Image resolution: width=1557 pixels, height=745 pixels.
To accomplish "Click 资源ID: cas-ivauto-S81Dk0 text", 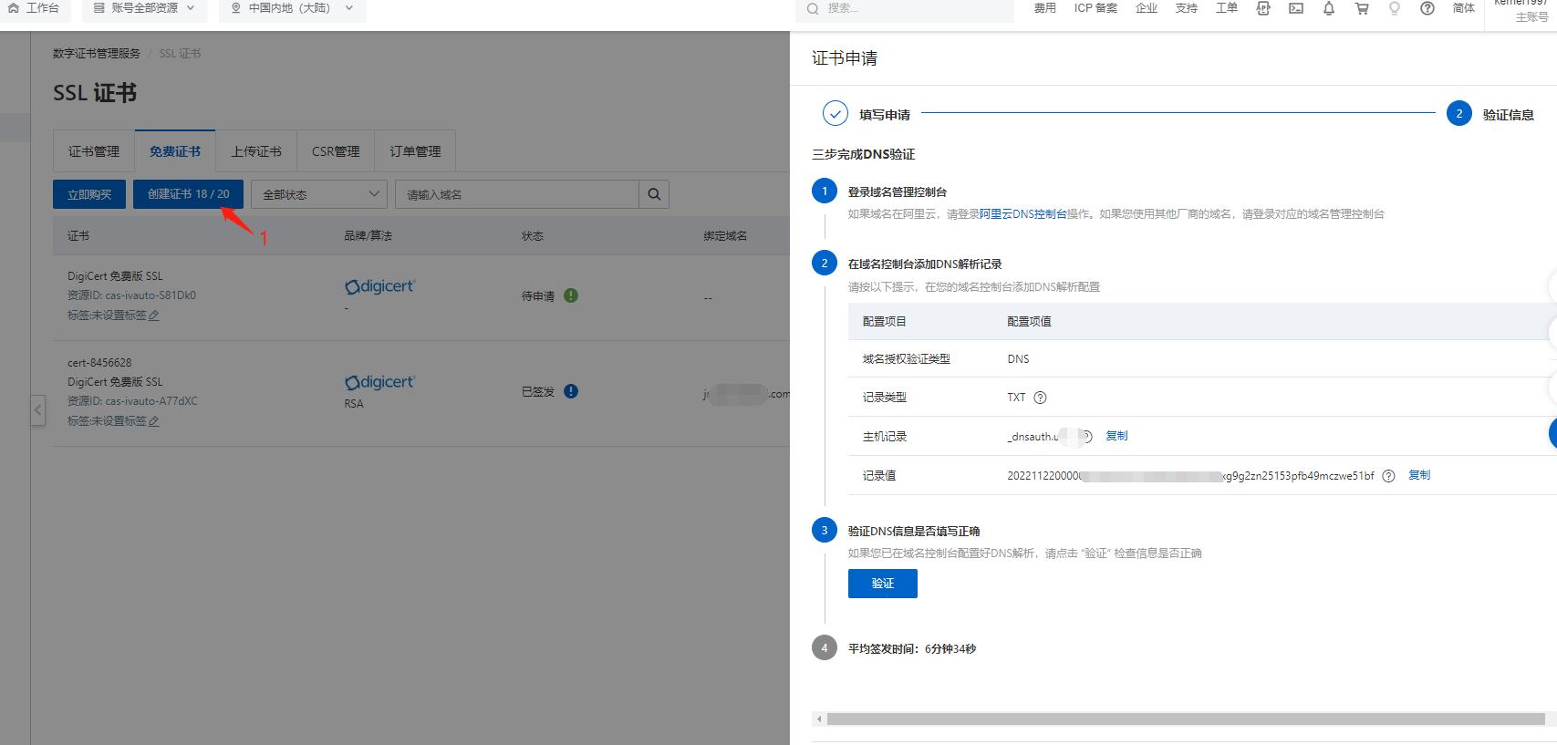I will click(131, 295).
